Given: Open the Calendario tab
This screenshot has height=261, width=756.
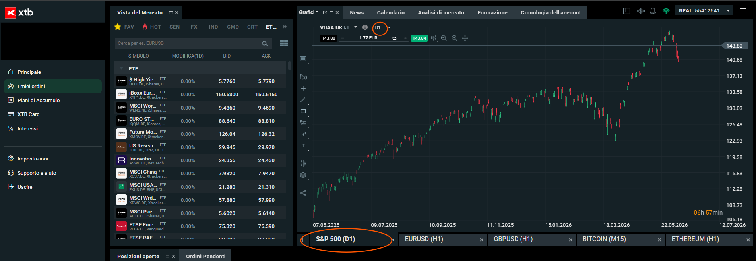Looking at the screenshot, I should pyautogui.click(x=391, y=12).
